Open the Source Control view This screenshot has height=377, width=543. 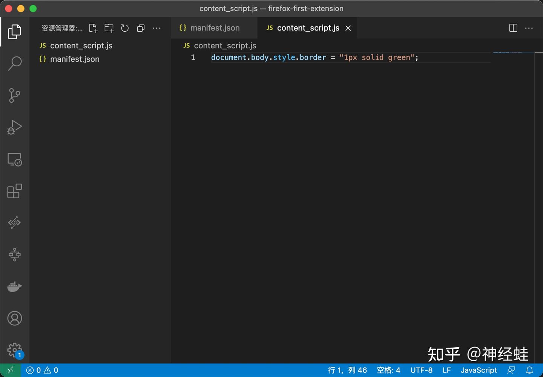point(15,95)
